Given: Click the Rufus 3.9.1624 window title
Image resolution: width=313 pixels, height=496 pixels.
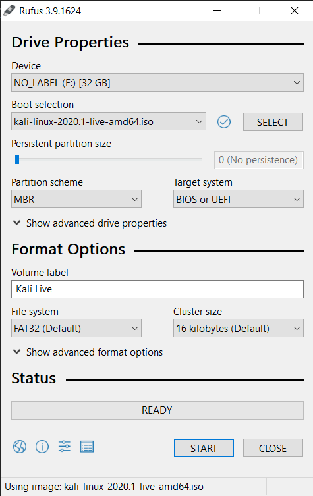Looking at the screenshot, I should (x=50, y=11).
